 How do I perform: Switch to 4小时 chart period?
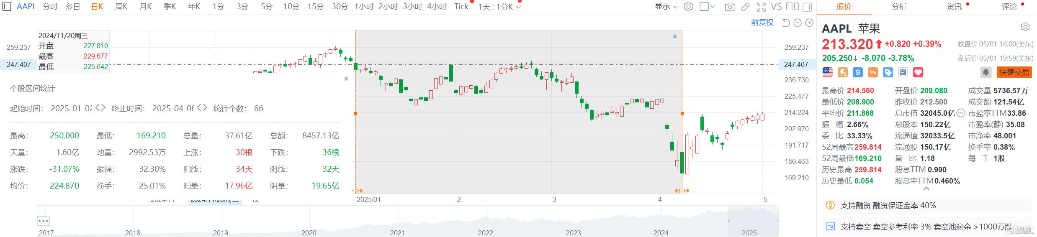pyautogui.click(x=437, y=7)
